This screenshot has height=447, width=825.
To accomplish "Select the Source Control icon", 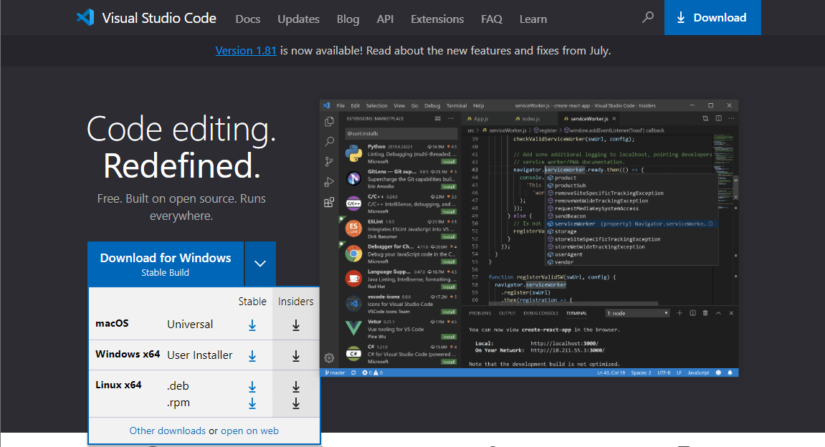I will point(329,161).
